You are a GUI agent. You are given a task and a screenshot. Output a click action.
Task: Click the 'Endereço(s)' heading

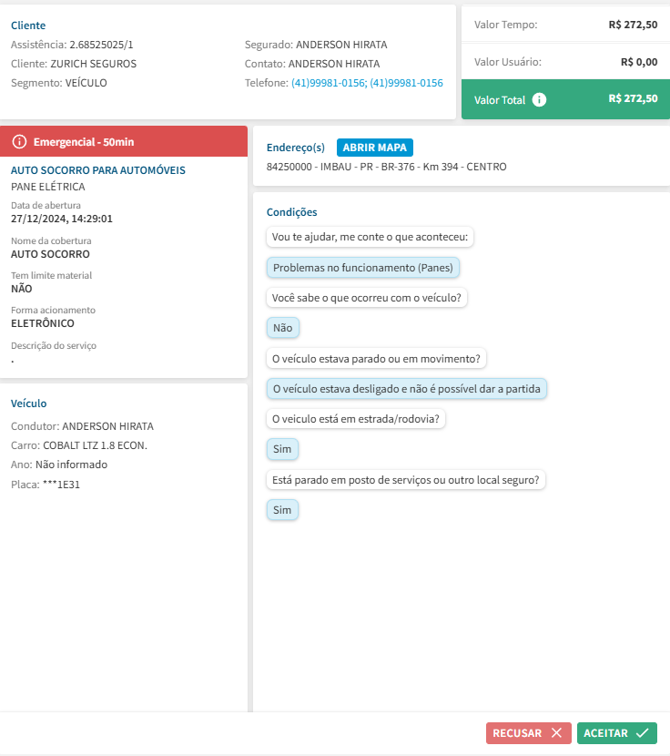296,148
